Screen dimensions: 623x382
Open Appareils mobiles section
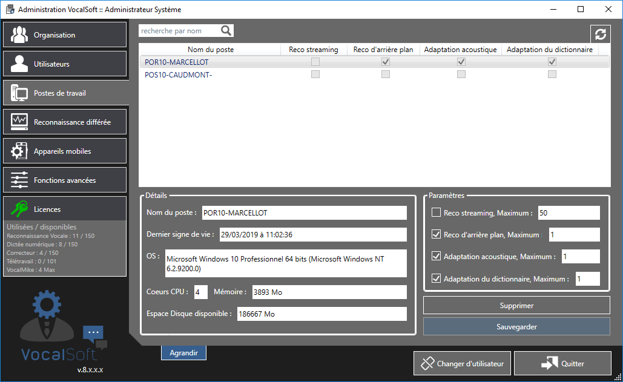click(x=65, y=151)
